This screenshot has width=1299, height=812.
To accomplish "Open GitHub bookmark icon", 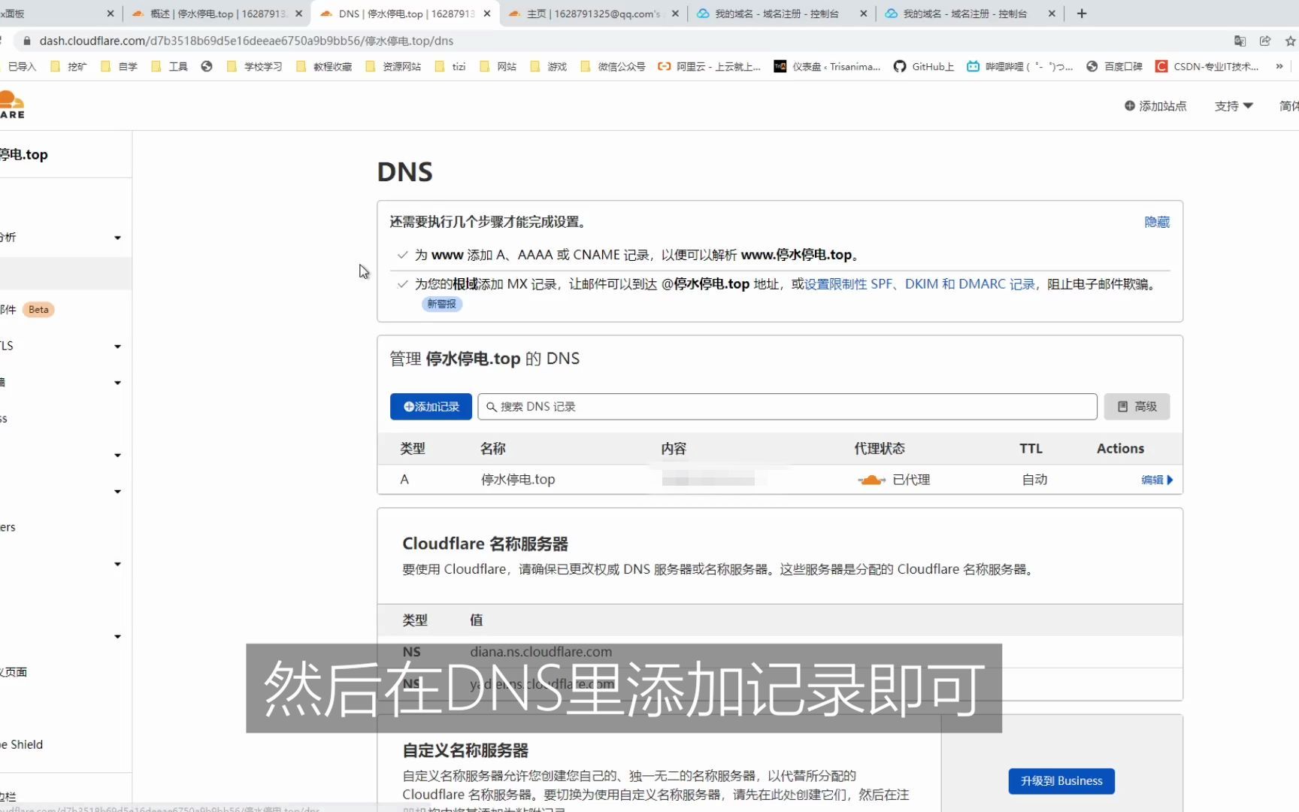I will tap(899, 66).
